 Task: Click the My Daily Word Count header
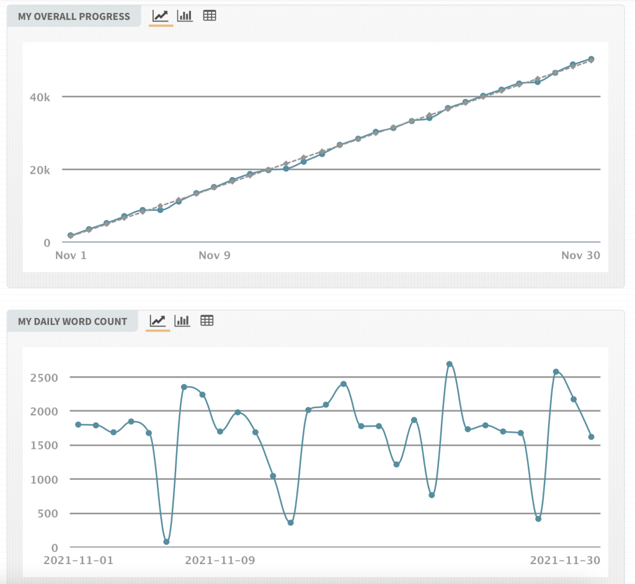coord(72,321)
